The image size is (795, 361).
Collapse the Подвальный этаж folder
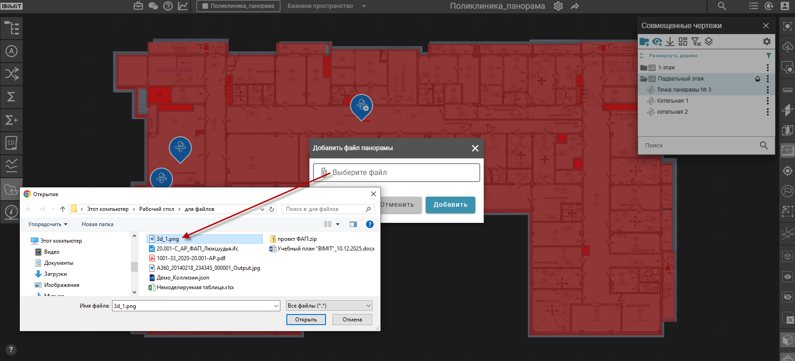click(644, 79)
